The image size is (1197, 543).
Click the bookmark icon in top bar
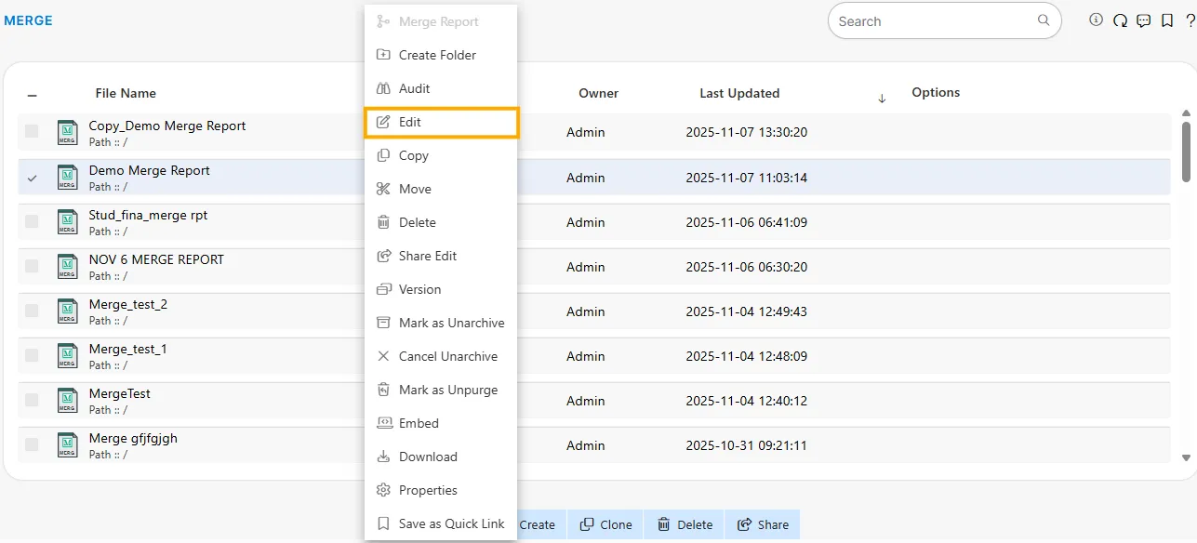[1167, 20]
